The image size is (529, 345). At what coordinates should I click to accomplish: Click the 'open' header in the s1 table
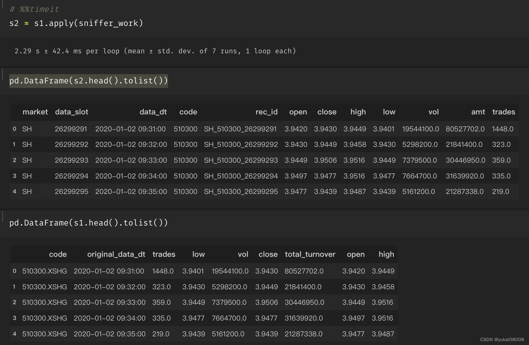[356, 254]
